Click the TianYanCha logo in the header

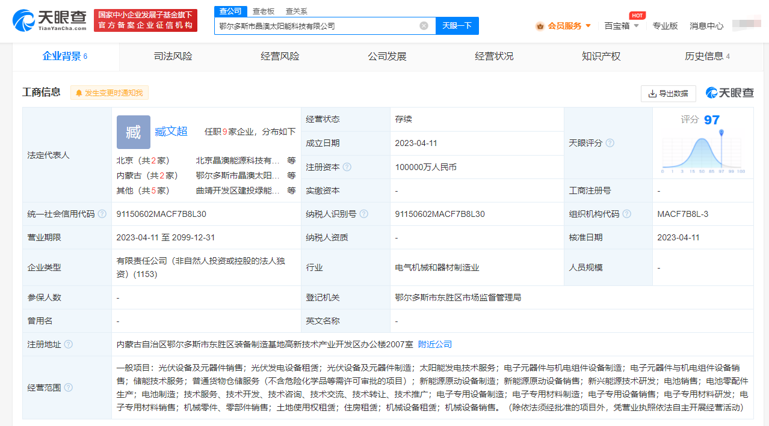49,20
